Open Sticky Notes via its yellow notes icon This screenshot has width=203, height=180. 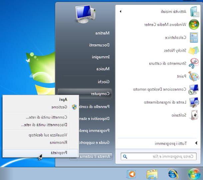coord(194,51)
